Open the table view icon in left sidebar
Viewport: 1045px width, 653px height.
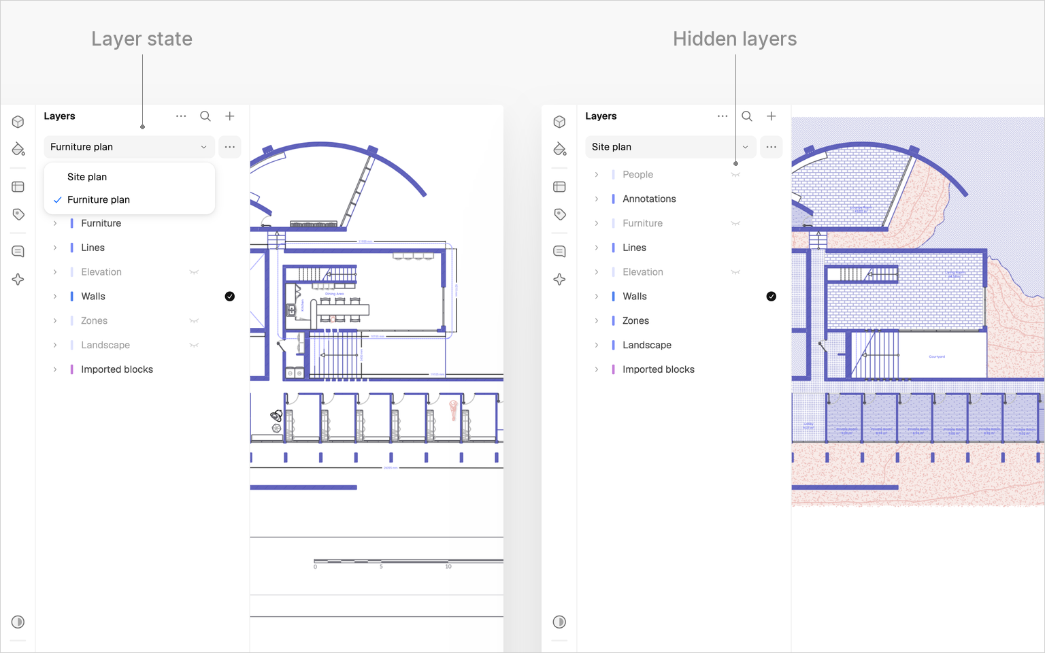18,187
